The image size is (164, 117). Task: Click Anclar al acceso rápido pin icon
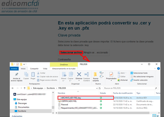[x=17, y=74]
